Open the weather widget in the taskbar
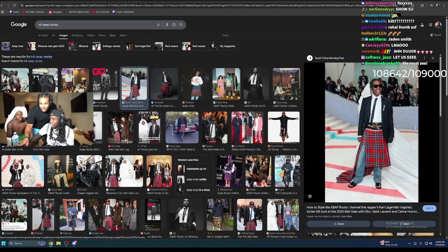The image size is (448, 252). [388, 243]
